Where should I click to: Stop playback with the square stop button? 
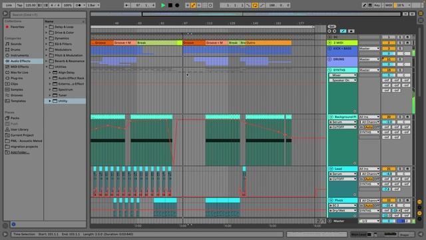pyautogui.click(x=170, y=5)
